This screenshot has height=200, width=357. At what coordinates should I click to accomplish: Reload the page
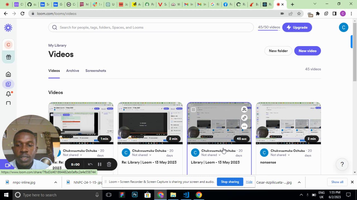(x=22, y=14)
